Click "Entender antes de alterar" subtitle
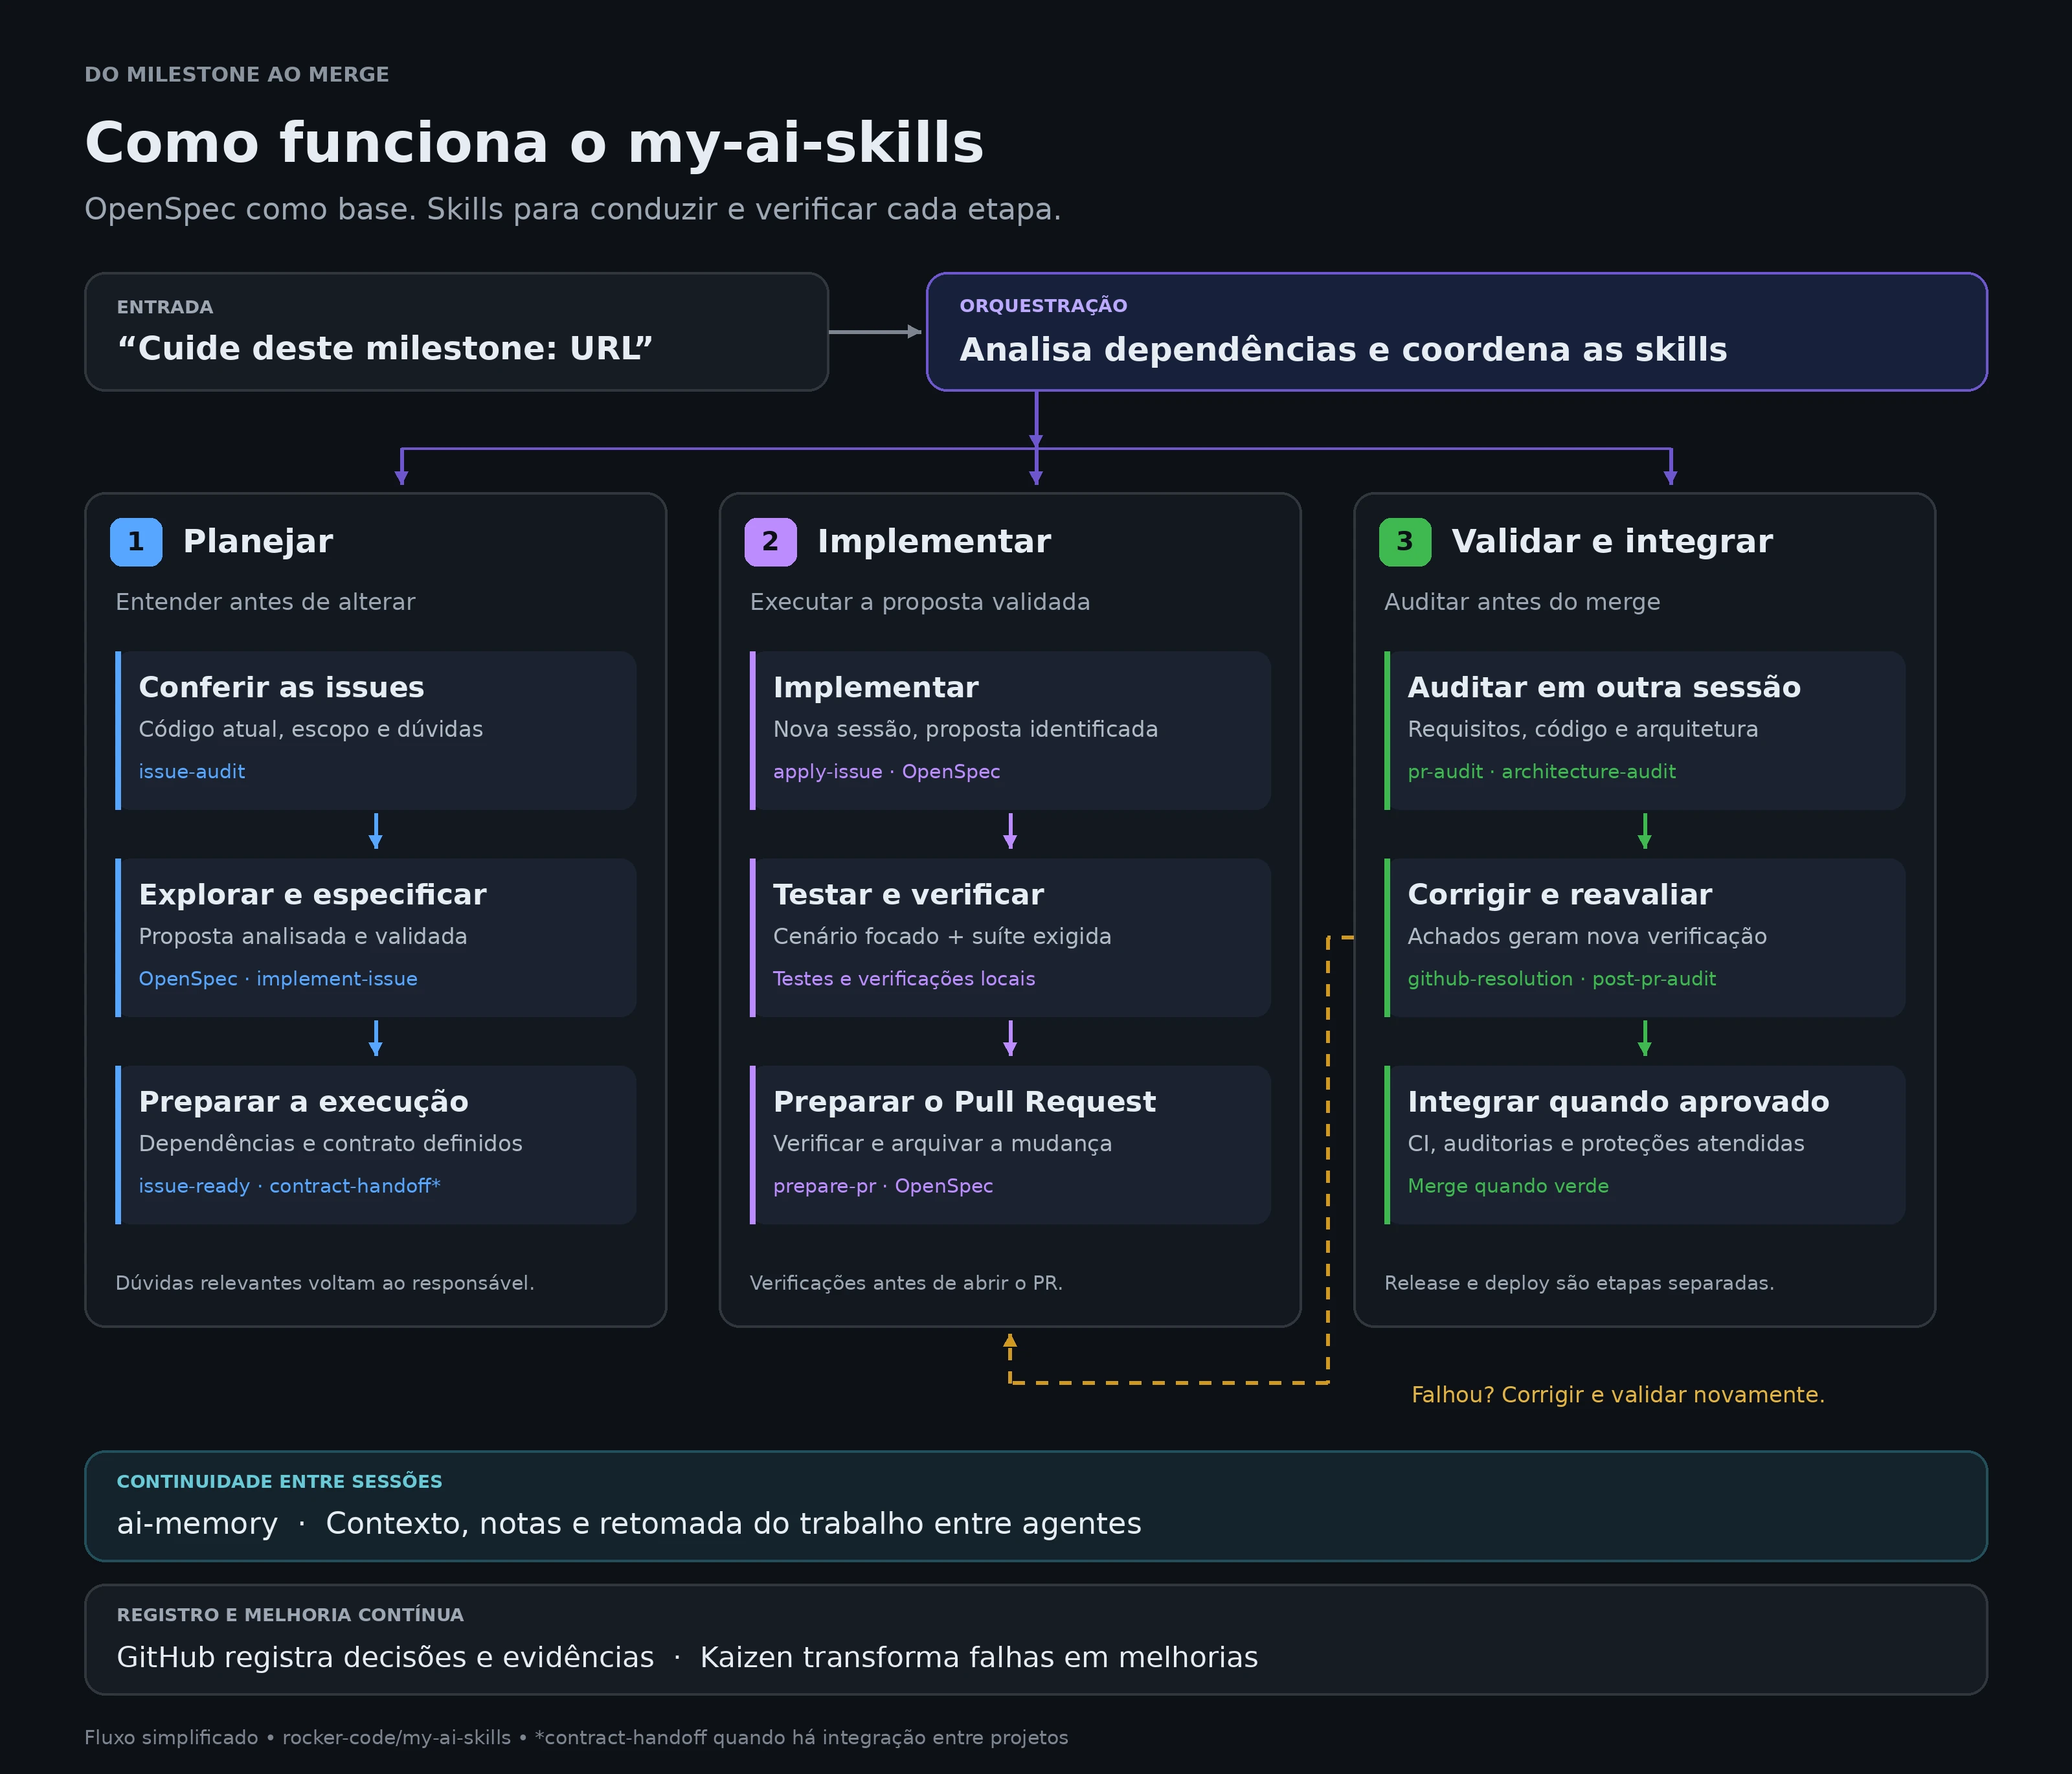Image resolution: width=2072 pixels, height=1774 pixels. [265, 602]
